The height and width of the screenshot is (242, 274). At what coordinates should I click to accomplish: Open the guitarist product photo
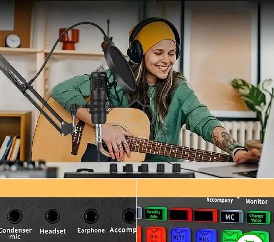(x=137, y=89)
